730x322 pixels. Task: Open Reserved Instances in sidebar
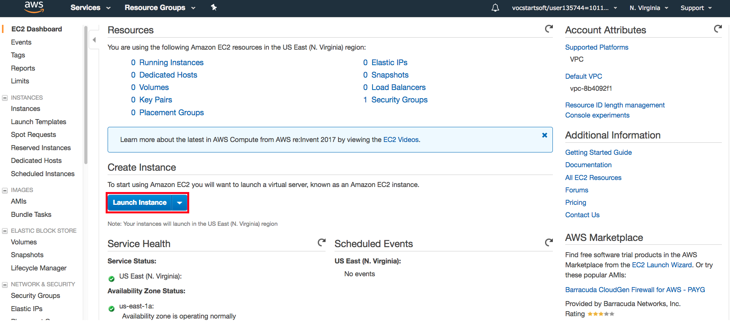point(41,148)
